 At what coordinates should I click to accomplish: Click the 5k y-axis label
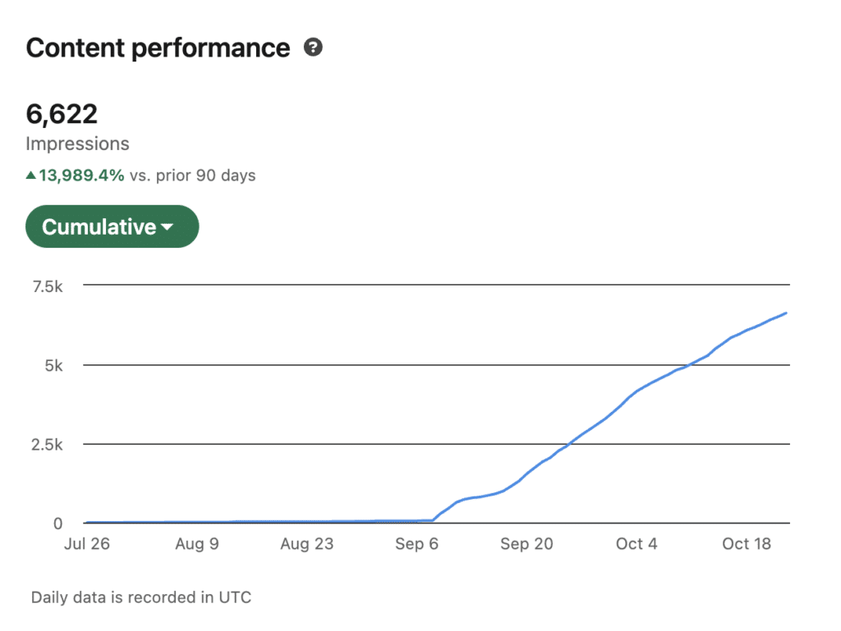[53, 365]
